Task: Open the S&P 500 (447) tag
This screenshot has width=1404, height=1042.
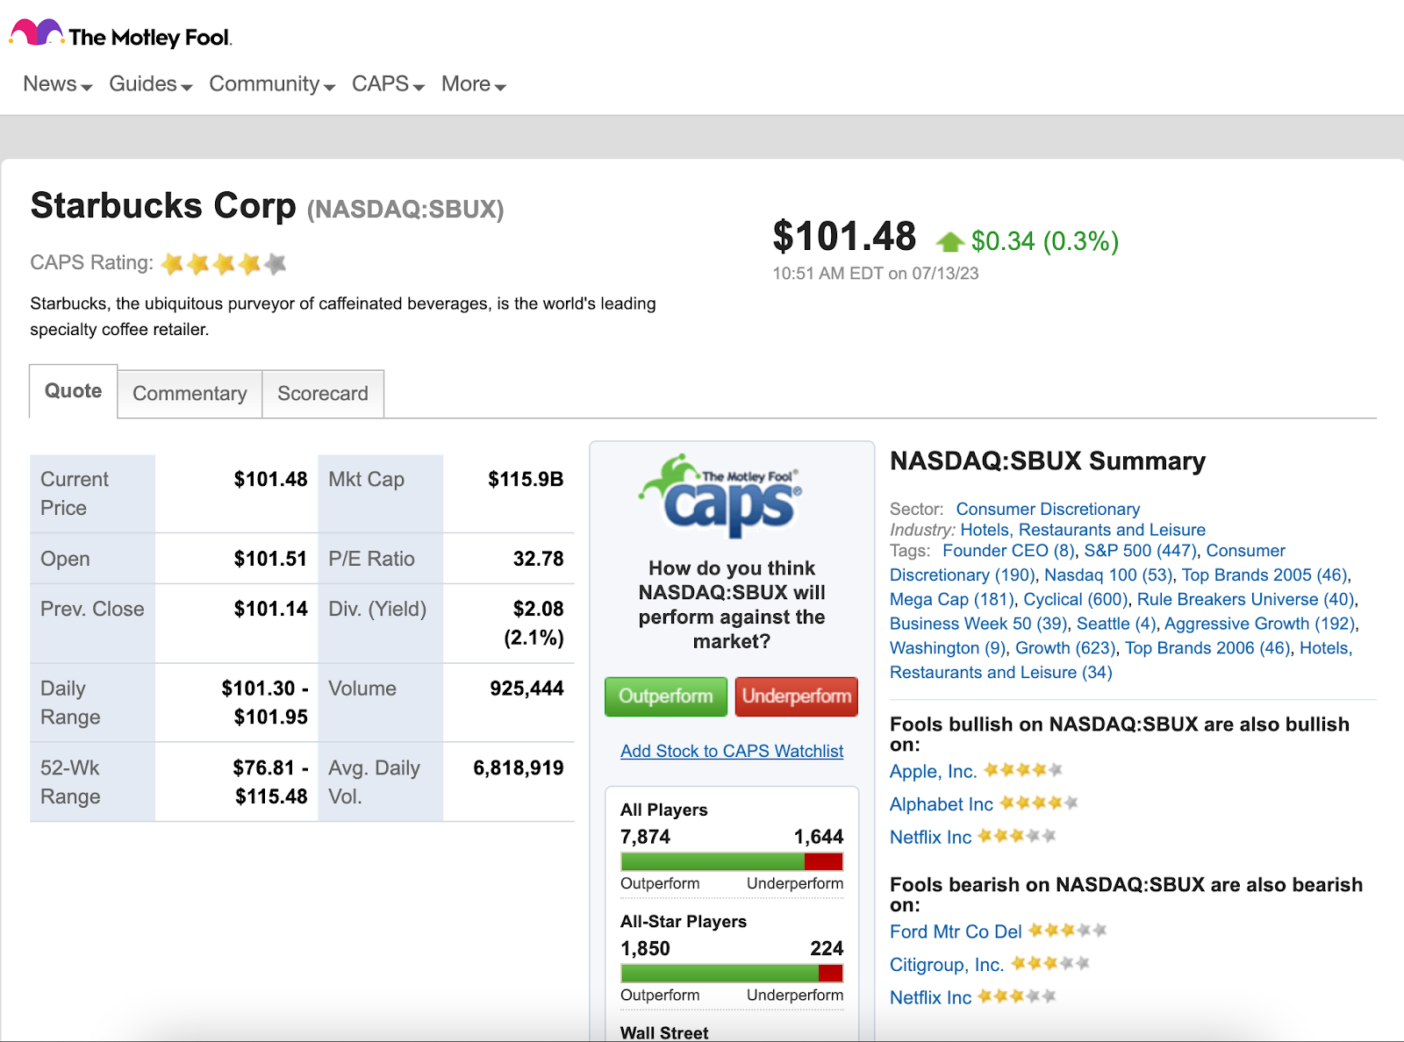Action: pyautogui.click(x=1141, y=551)
